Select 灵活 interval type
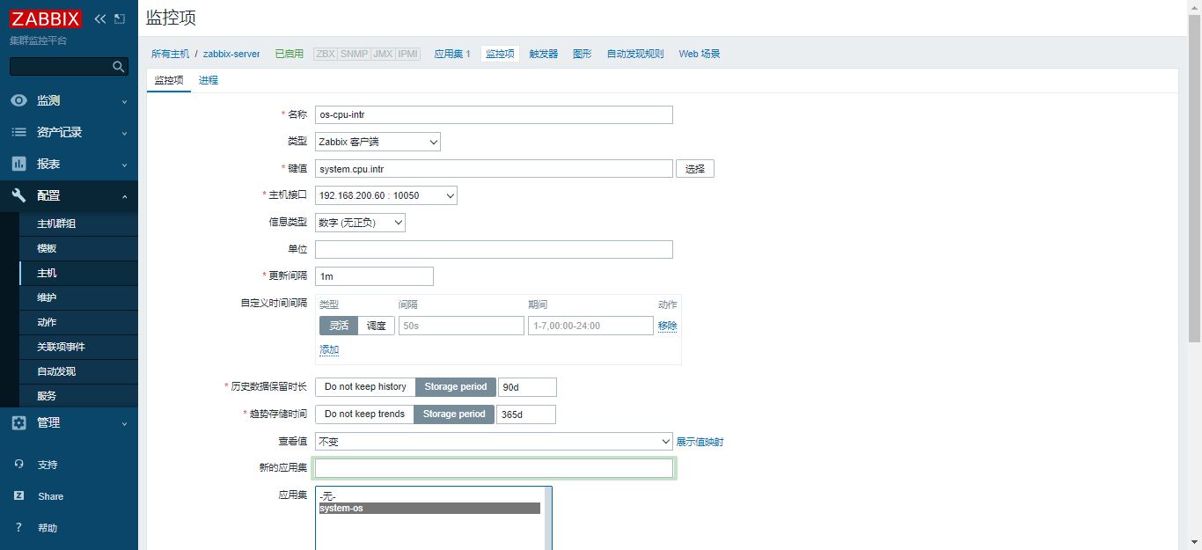Screen dimensions: 1202x550 coord(339,326)
